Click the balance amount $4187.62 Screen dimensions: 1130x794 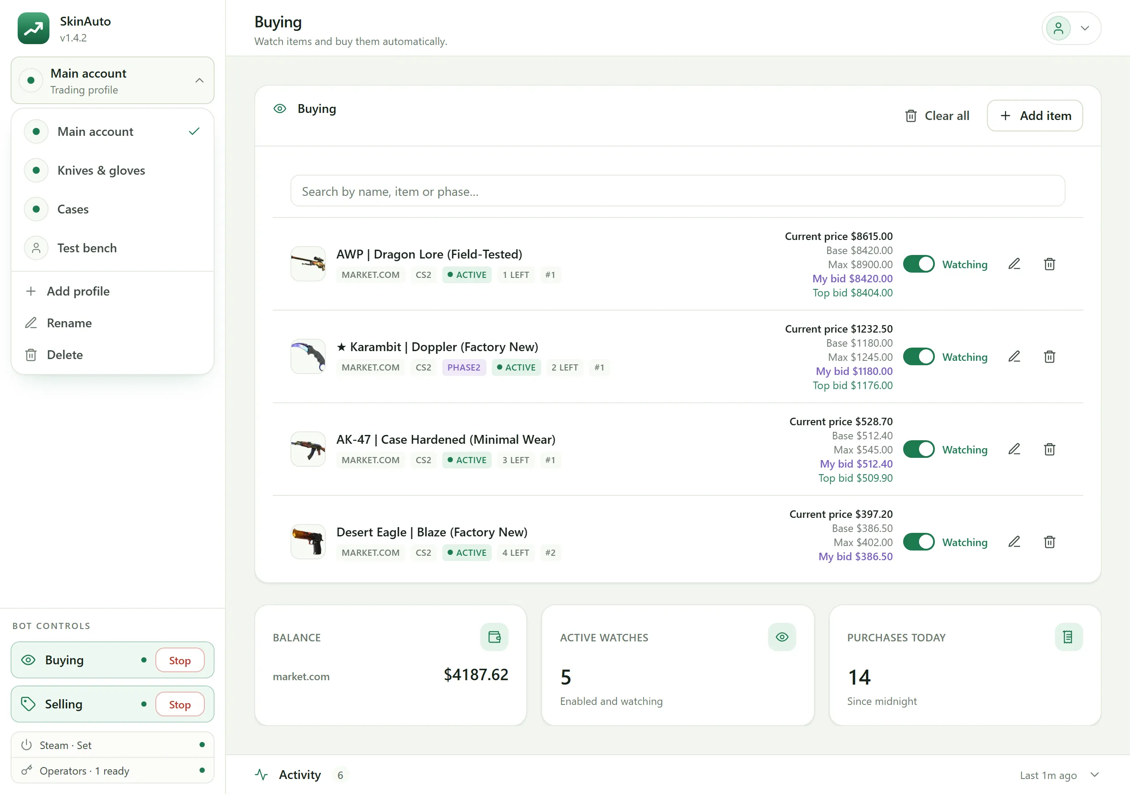click(x=476, y=674)
